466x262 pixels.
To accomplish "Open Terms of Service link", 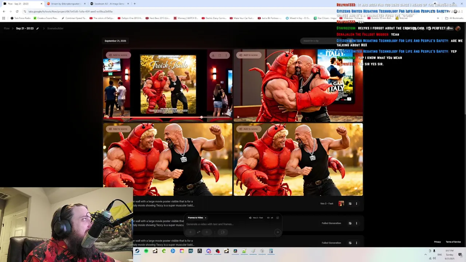I will coord(453,242).
